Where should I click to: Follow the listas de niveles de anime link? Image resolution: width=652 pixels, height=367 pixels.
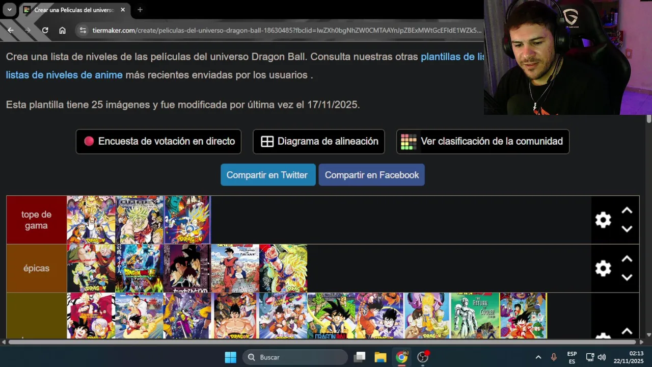64,75
